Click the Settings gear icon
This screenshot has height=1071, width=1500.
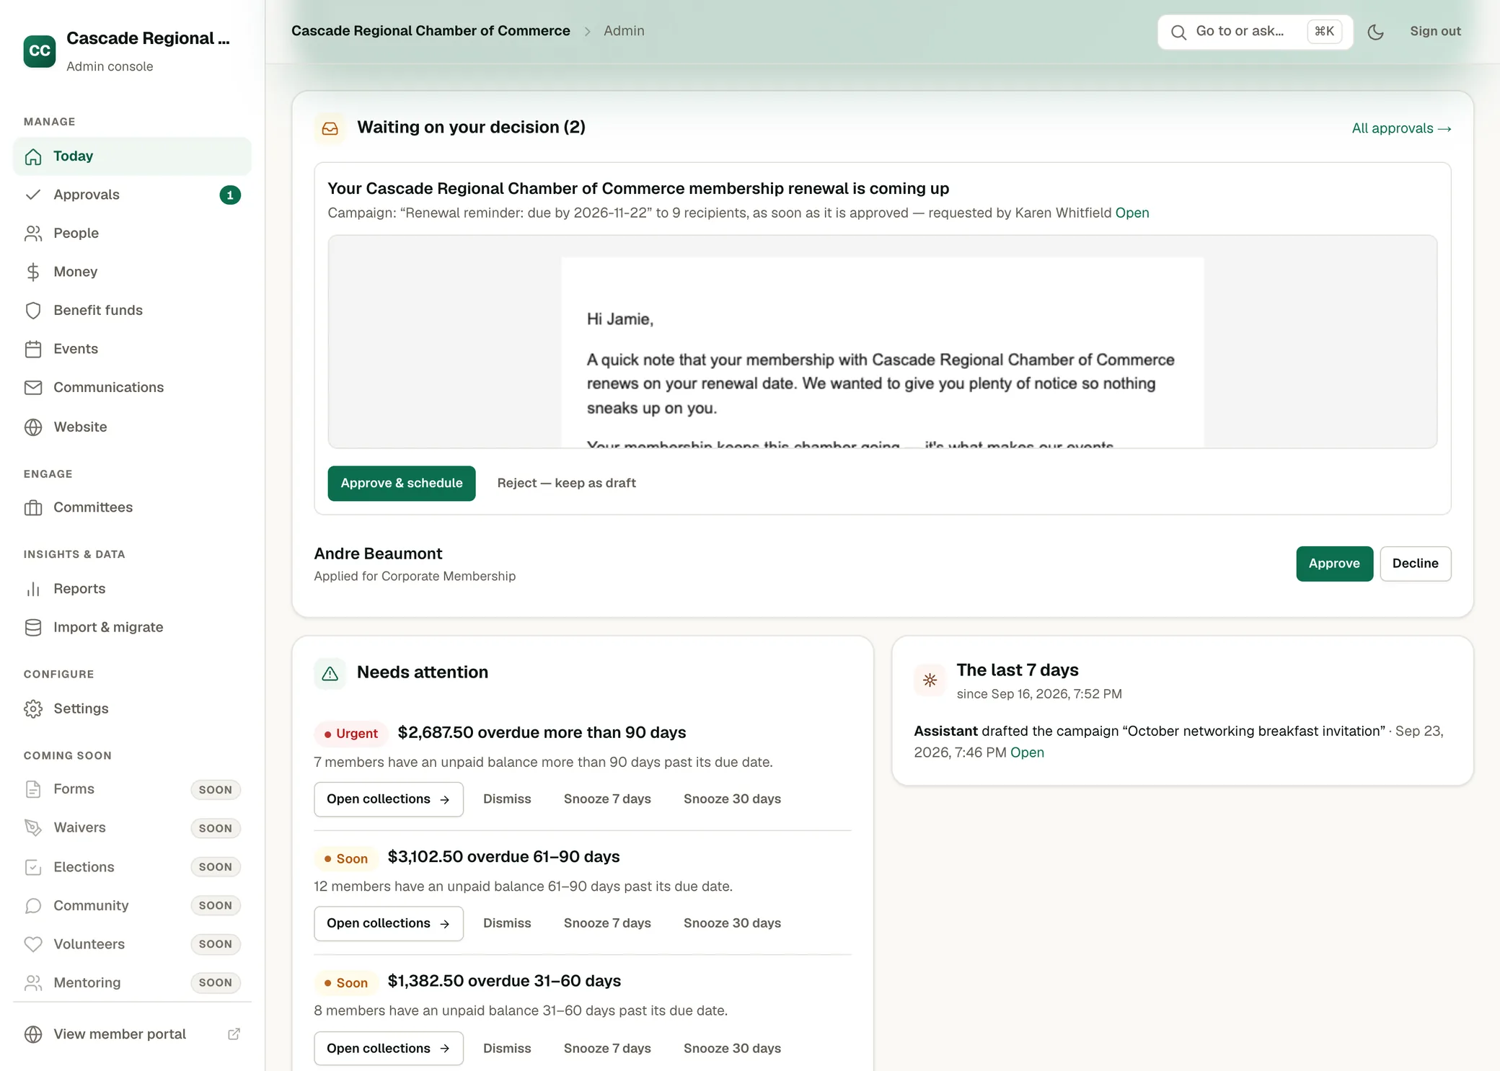click(x=33, y=708)
